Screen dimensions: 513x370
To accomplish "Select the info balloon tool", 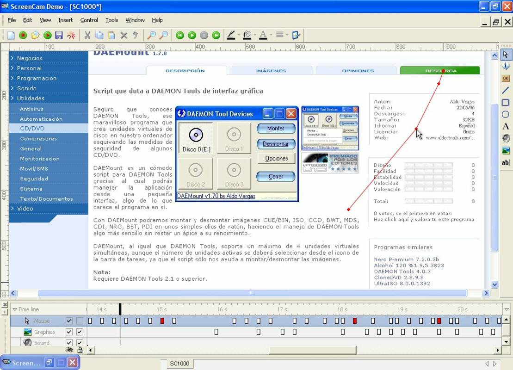I will [506, 66].
